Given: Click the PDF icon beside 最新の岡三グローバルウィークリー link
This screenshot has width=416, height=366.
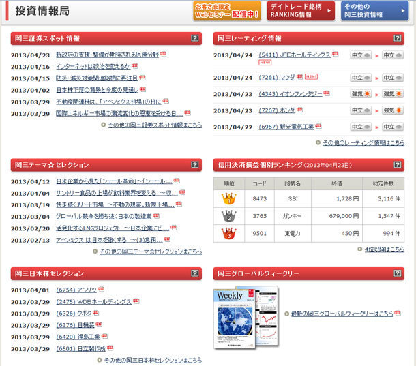Looking at the screenshot, I should [x=398, y=313].
